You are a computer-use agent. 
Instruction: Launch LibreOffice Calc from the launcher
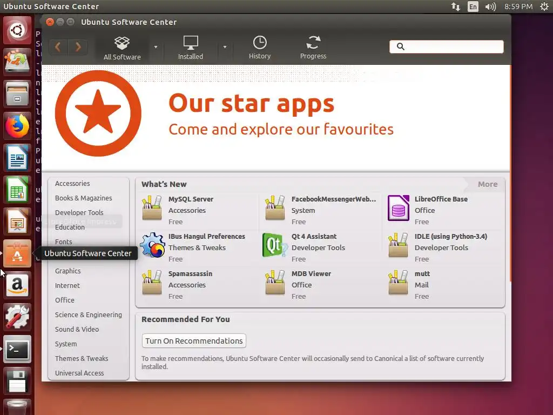point(17,190)
